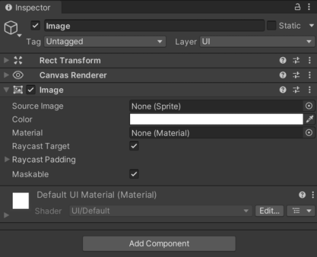
Task: Open the GameObject icon dropdown arrow
Action: (19, 36)
